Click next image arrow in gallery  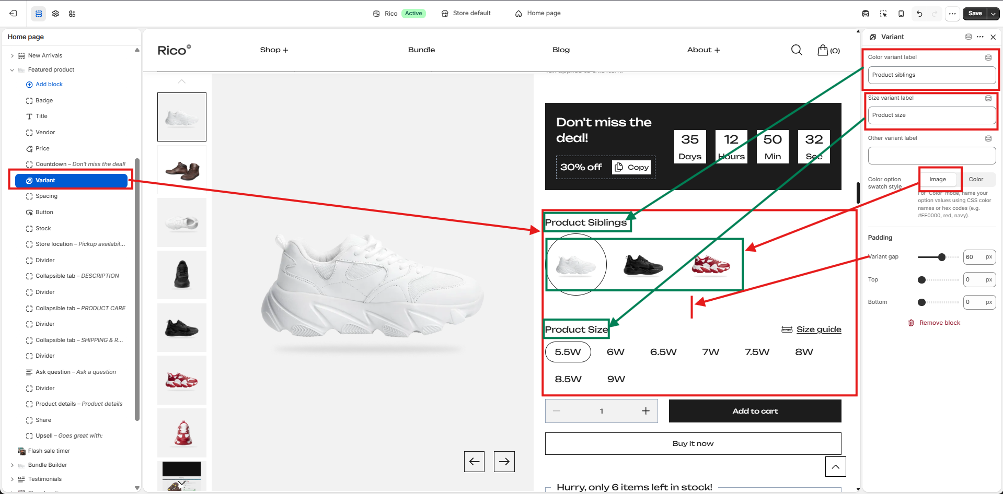(x=504, y=462)
